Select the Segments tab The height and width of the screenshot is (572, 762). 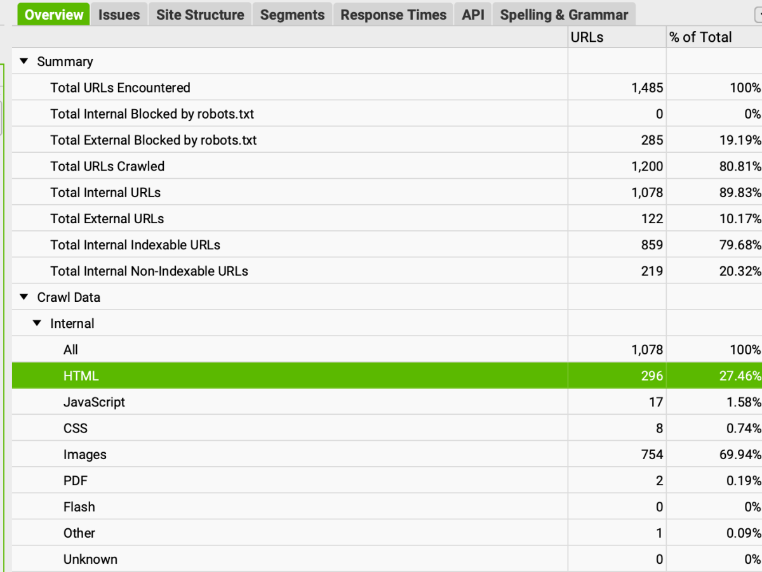pos(292,15)
